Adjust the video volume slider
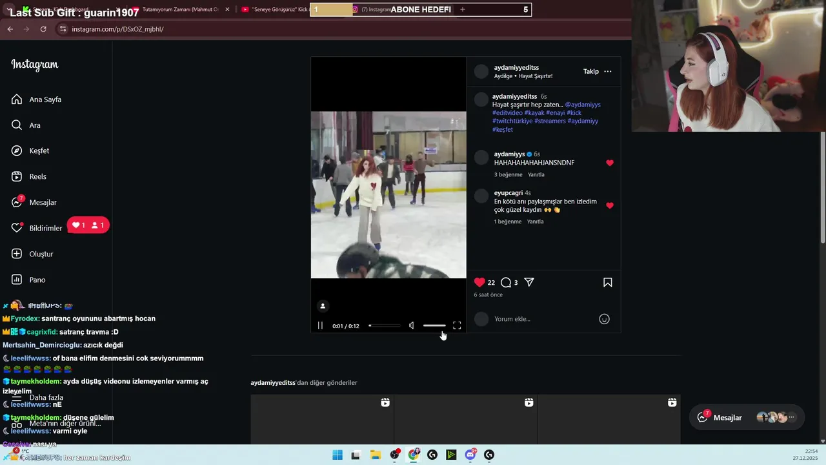This screenshot has width=826, height=465. pyautogui.click(x=434, y=325)
